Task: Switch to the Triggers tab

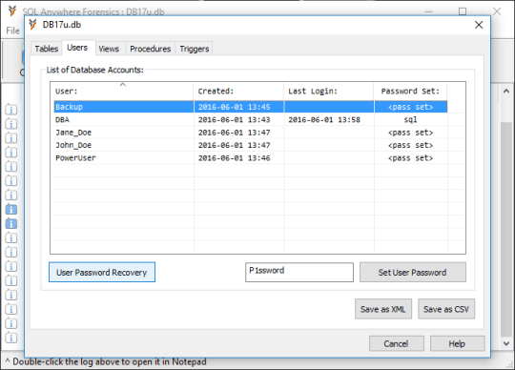Action: click(195, 49)
